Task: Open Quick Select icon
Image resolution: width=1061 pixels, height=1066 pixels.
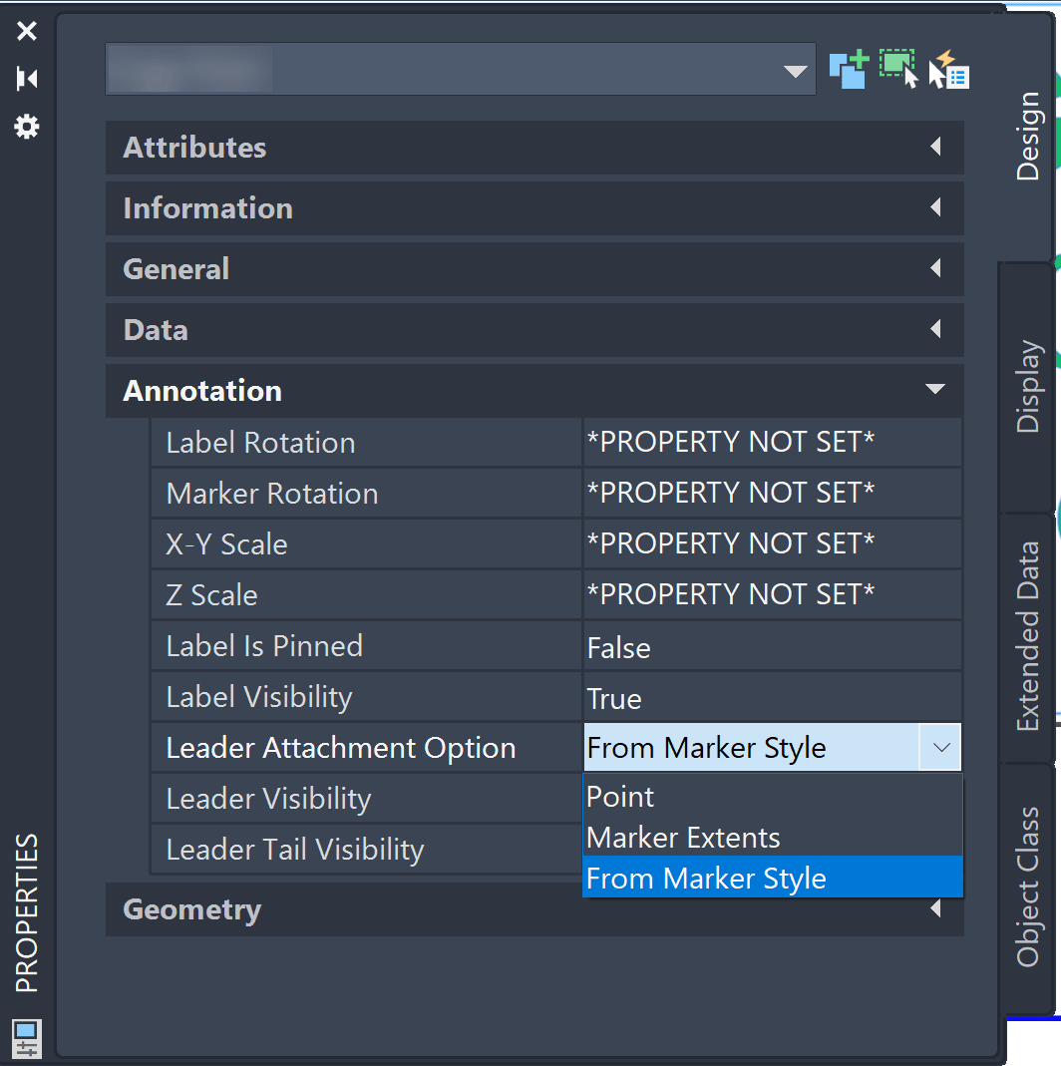Action: [x=949, y=69]
